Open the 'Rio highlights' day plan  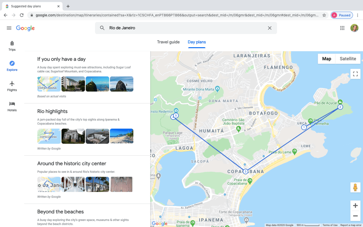pyautogui.click(x=52, y=111)
